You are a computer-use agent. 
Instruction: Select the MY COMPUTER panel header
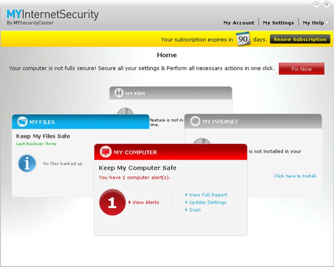[x=171, y=152]
